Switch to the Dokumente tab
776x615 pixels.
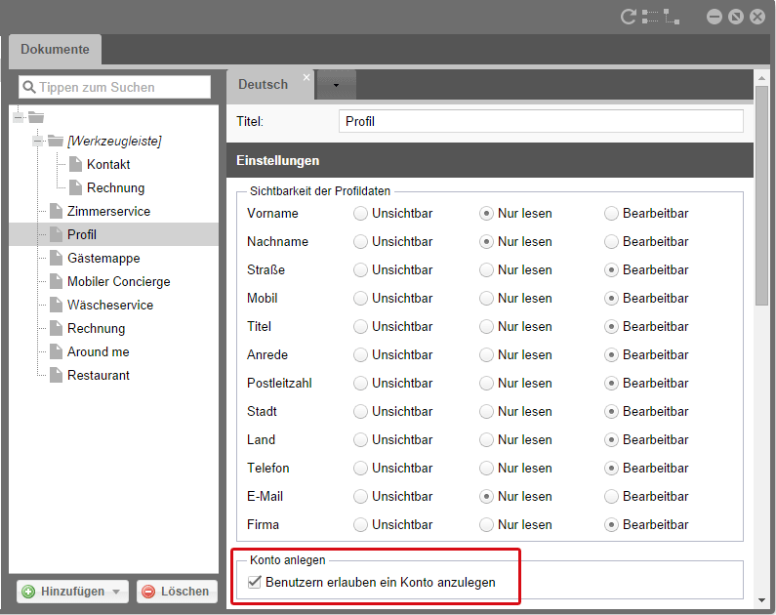pos(55,50)
